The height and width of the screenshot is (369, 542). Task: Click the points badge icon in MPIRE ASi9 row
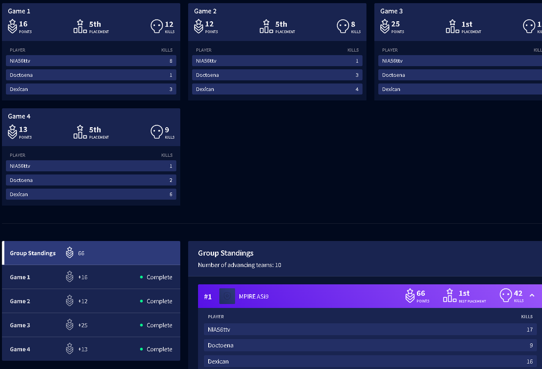coord(410,296)
